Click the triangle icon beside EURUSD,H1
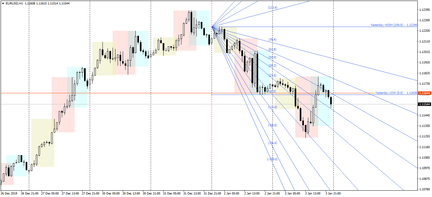432x197 pixels. point(3,3)
